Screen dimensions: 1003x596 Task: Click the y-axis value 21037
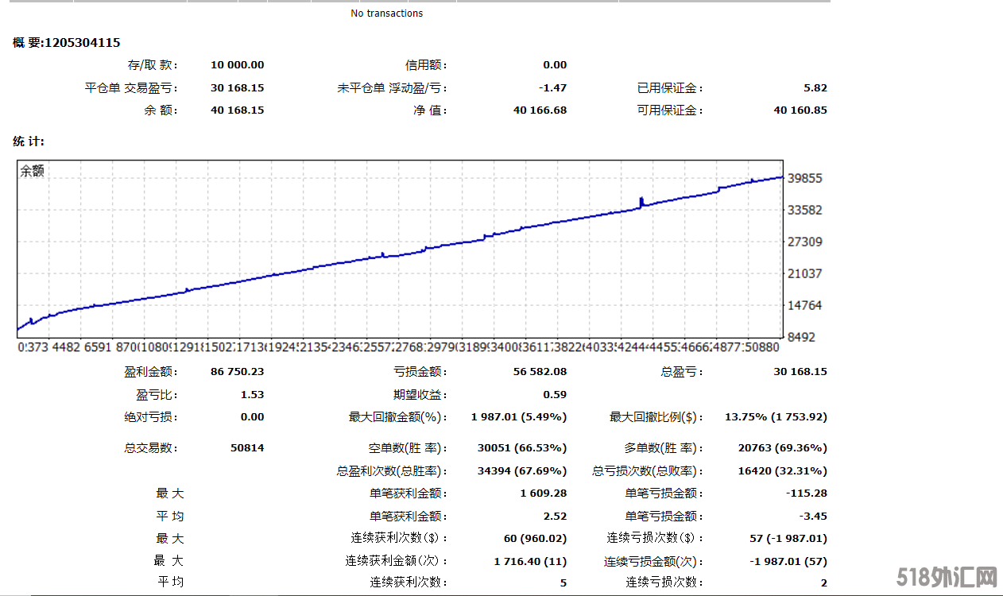point(805,273)
